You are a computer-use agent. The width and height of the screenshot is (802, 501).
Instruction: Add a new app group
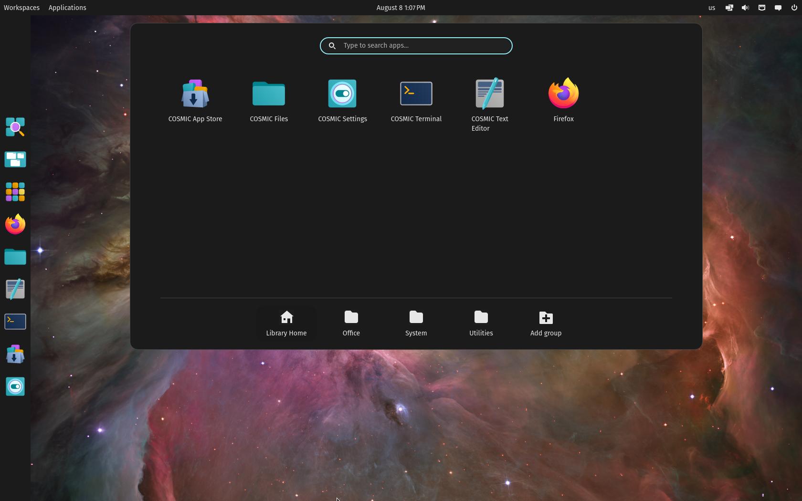(x=546, y=324)
